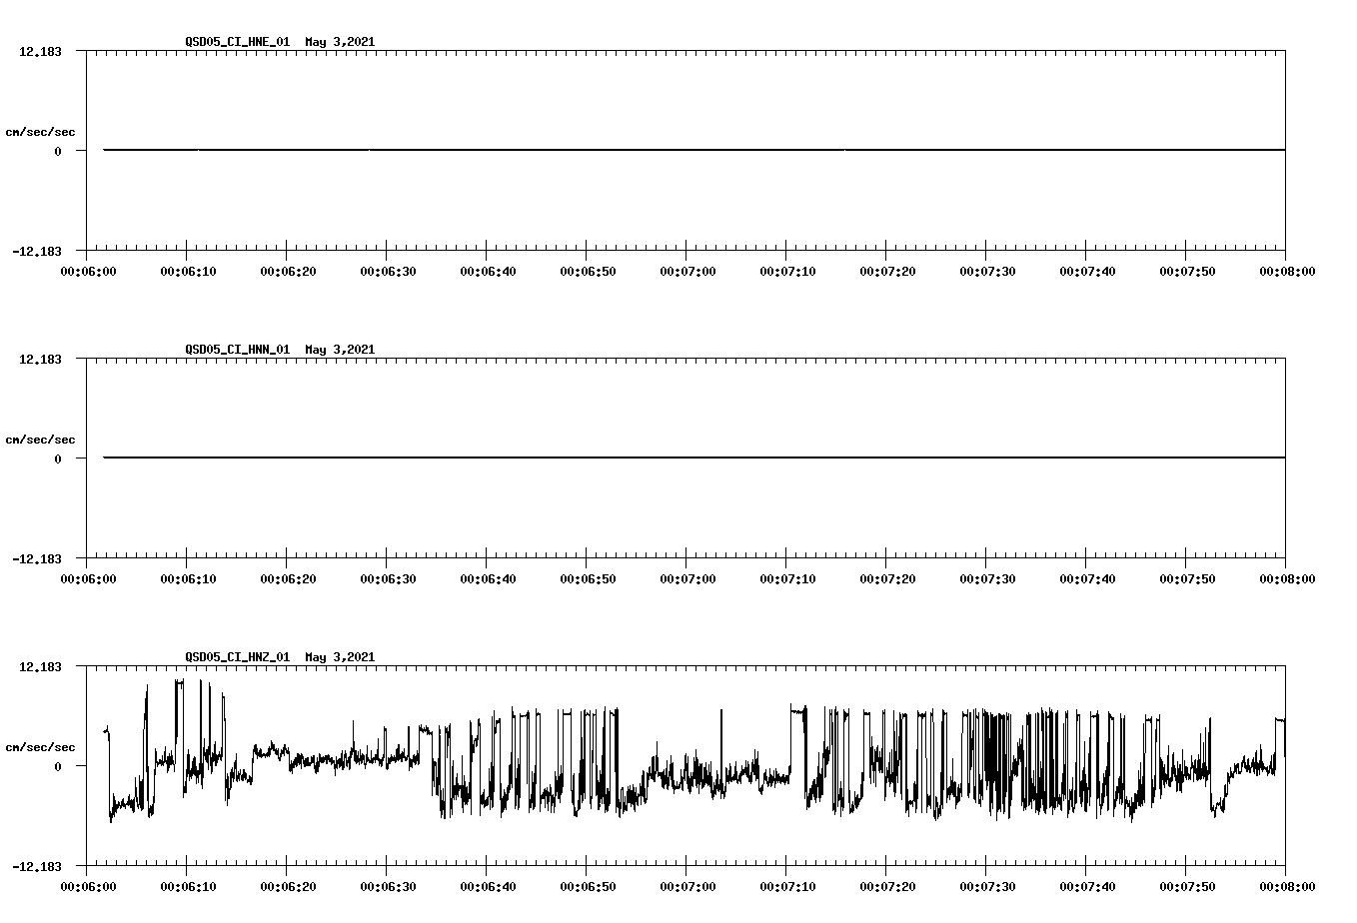This screenshot has width=1357, height=923.
Task: Click the 12.183 amplitude label on top plot
Action: pos(38,51)
